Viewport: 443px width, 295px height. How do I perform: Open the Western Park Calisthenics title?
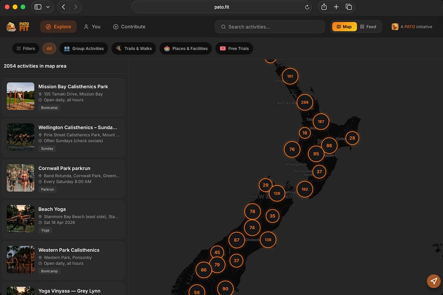pos(69,250)
